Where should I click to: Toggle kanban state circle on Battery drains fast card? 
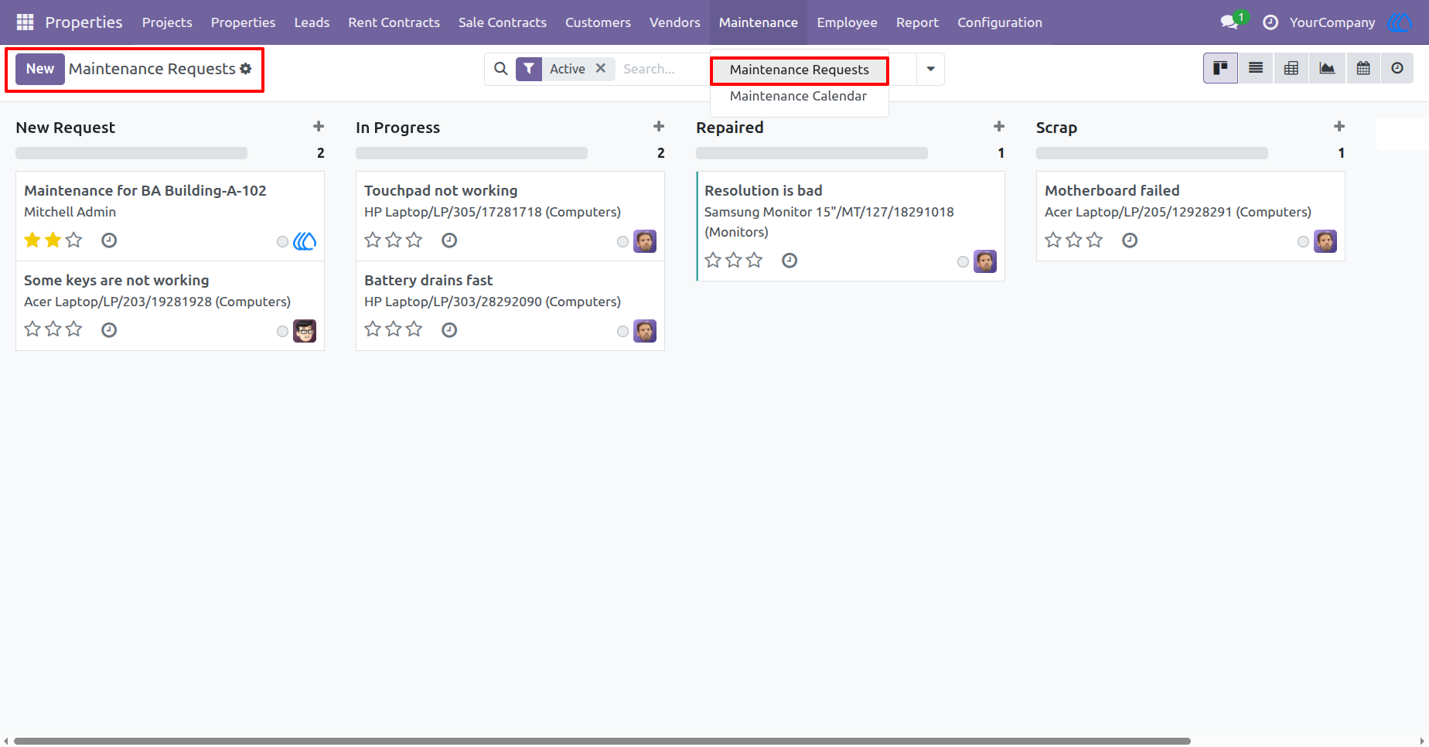coord(622,332)
